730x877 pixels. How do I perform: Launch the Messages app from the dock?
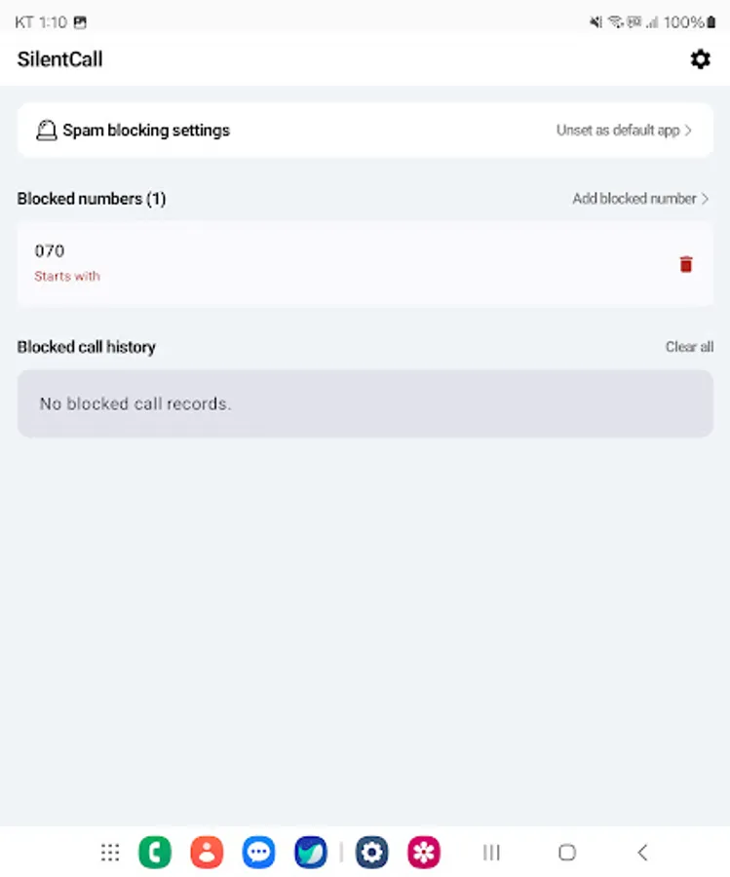[258, 852]
